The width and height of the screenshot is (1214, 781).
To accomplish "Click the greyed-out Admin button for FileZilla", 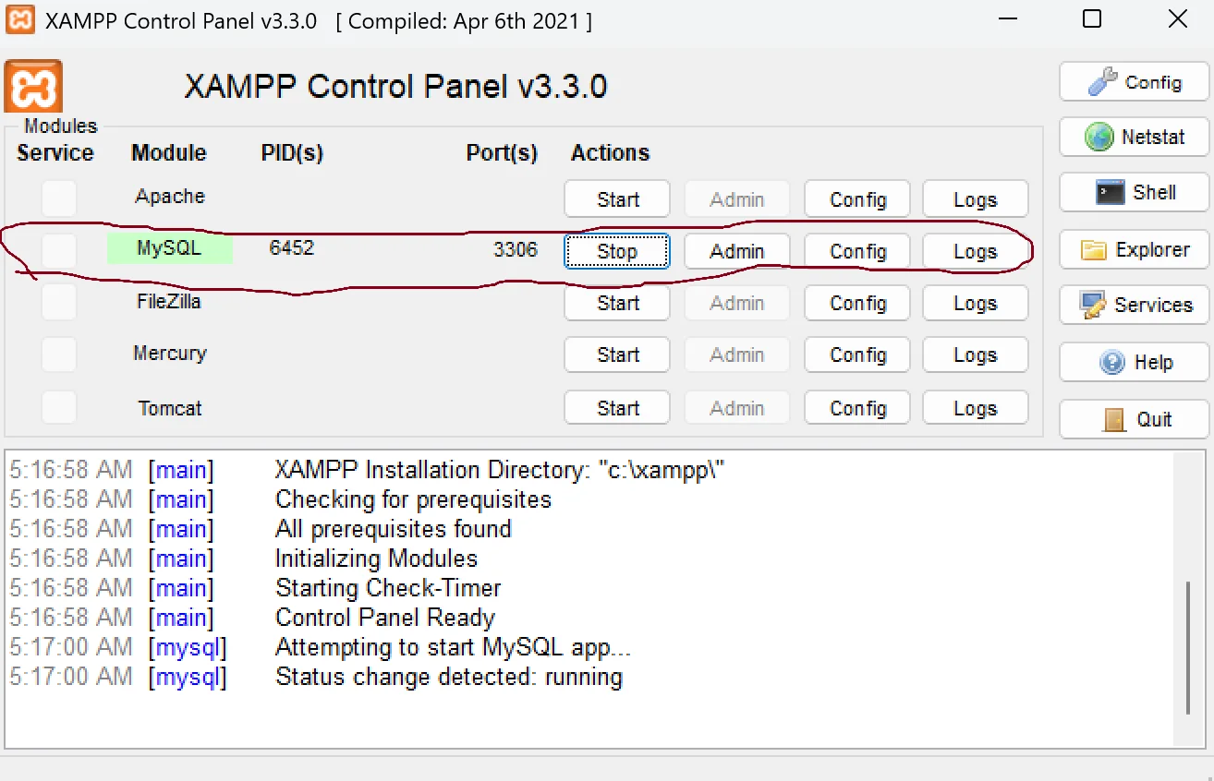I will pos(737,303).
